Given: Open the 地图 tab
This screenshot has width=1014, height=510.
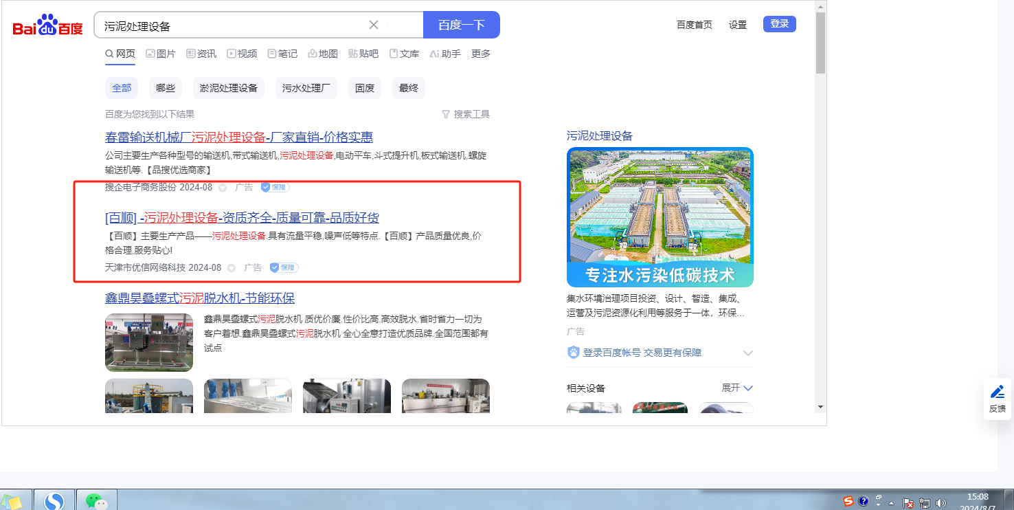Looking at the screenshot, I should tap(323, 54).
